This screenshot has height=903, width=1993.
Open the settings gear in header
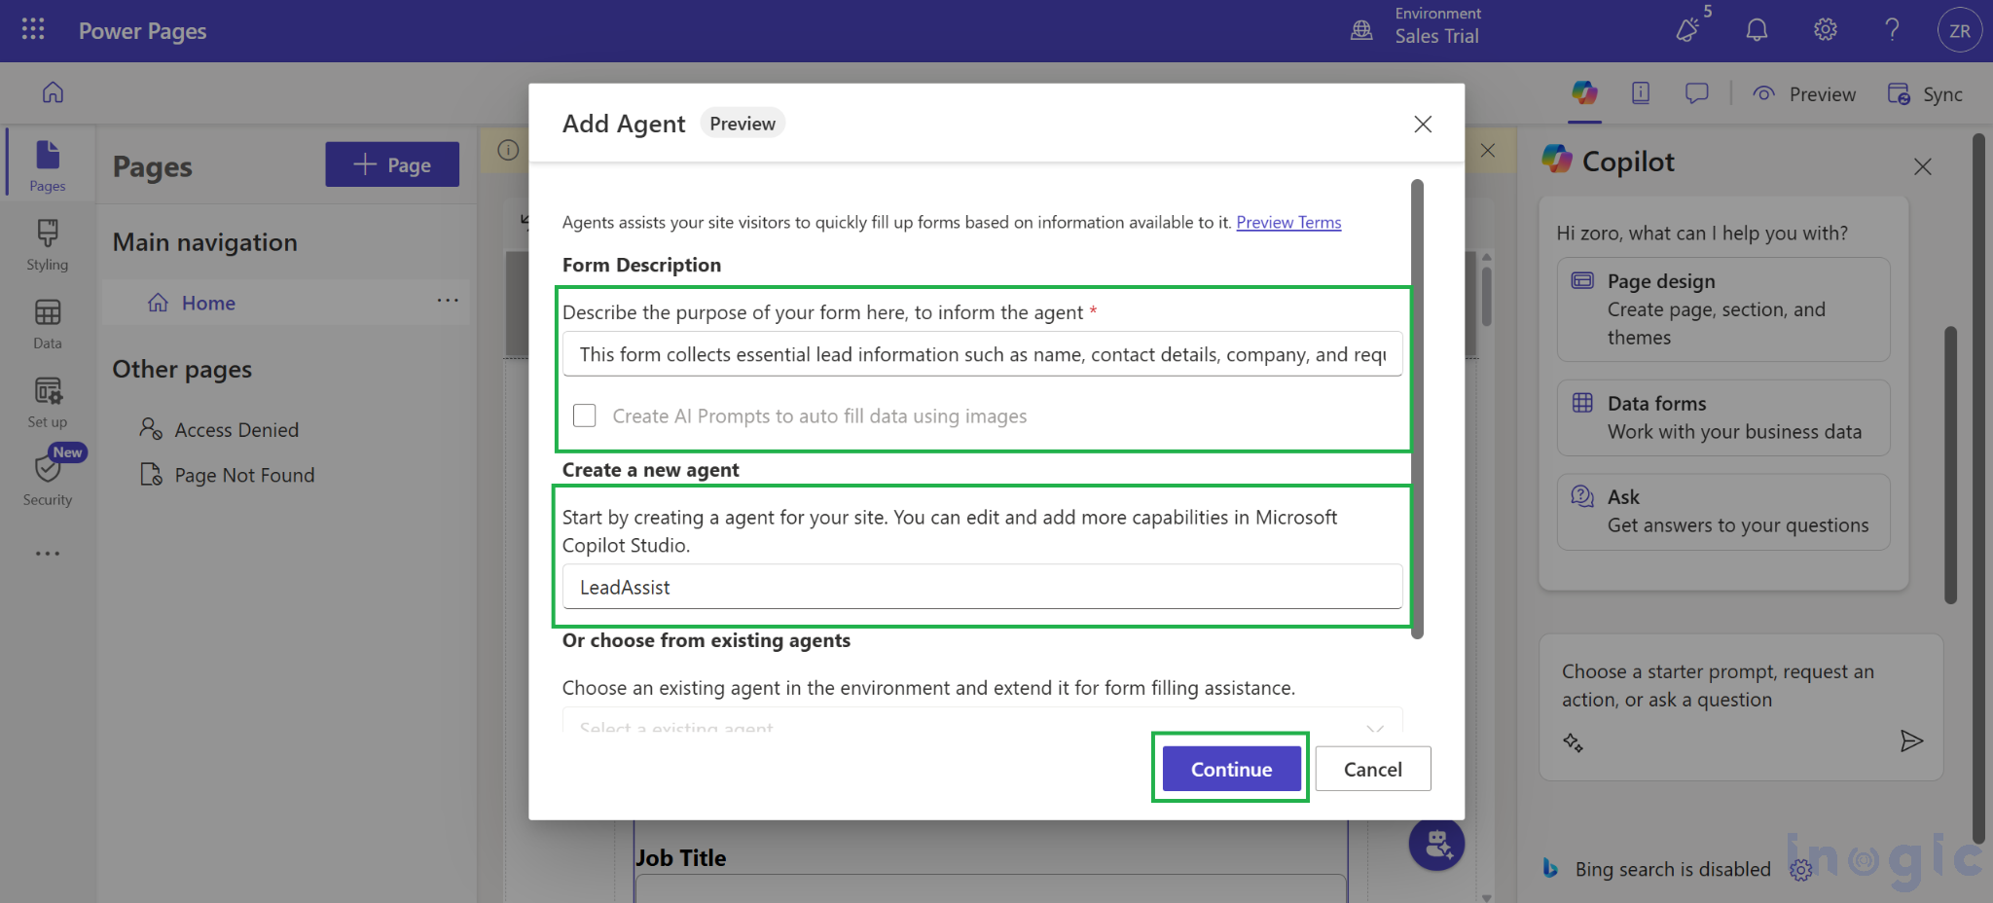1825,30
